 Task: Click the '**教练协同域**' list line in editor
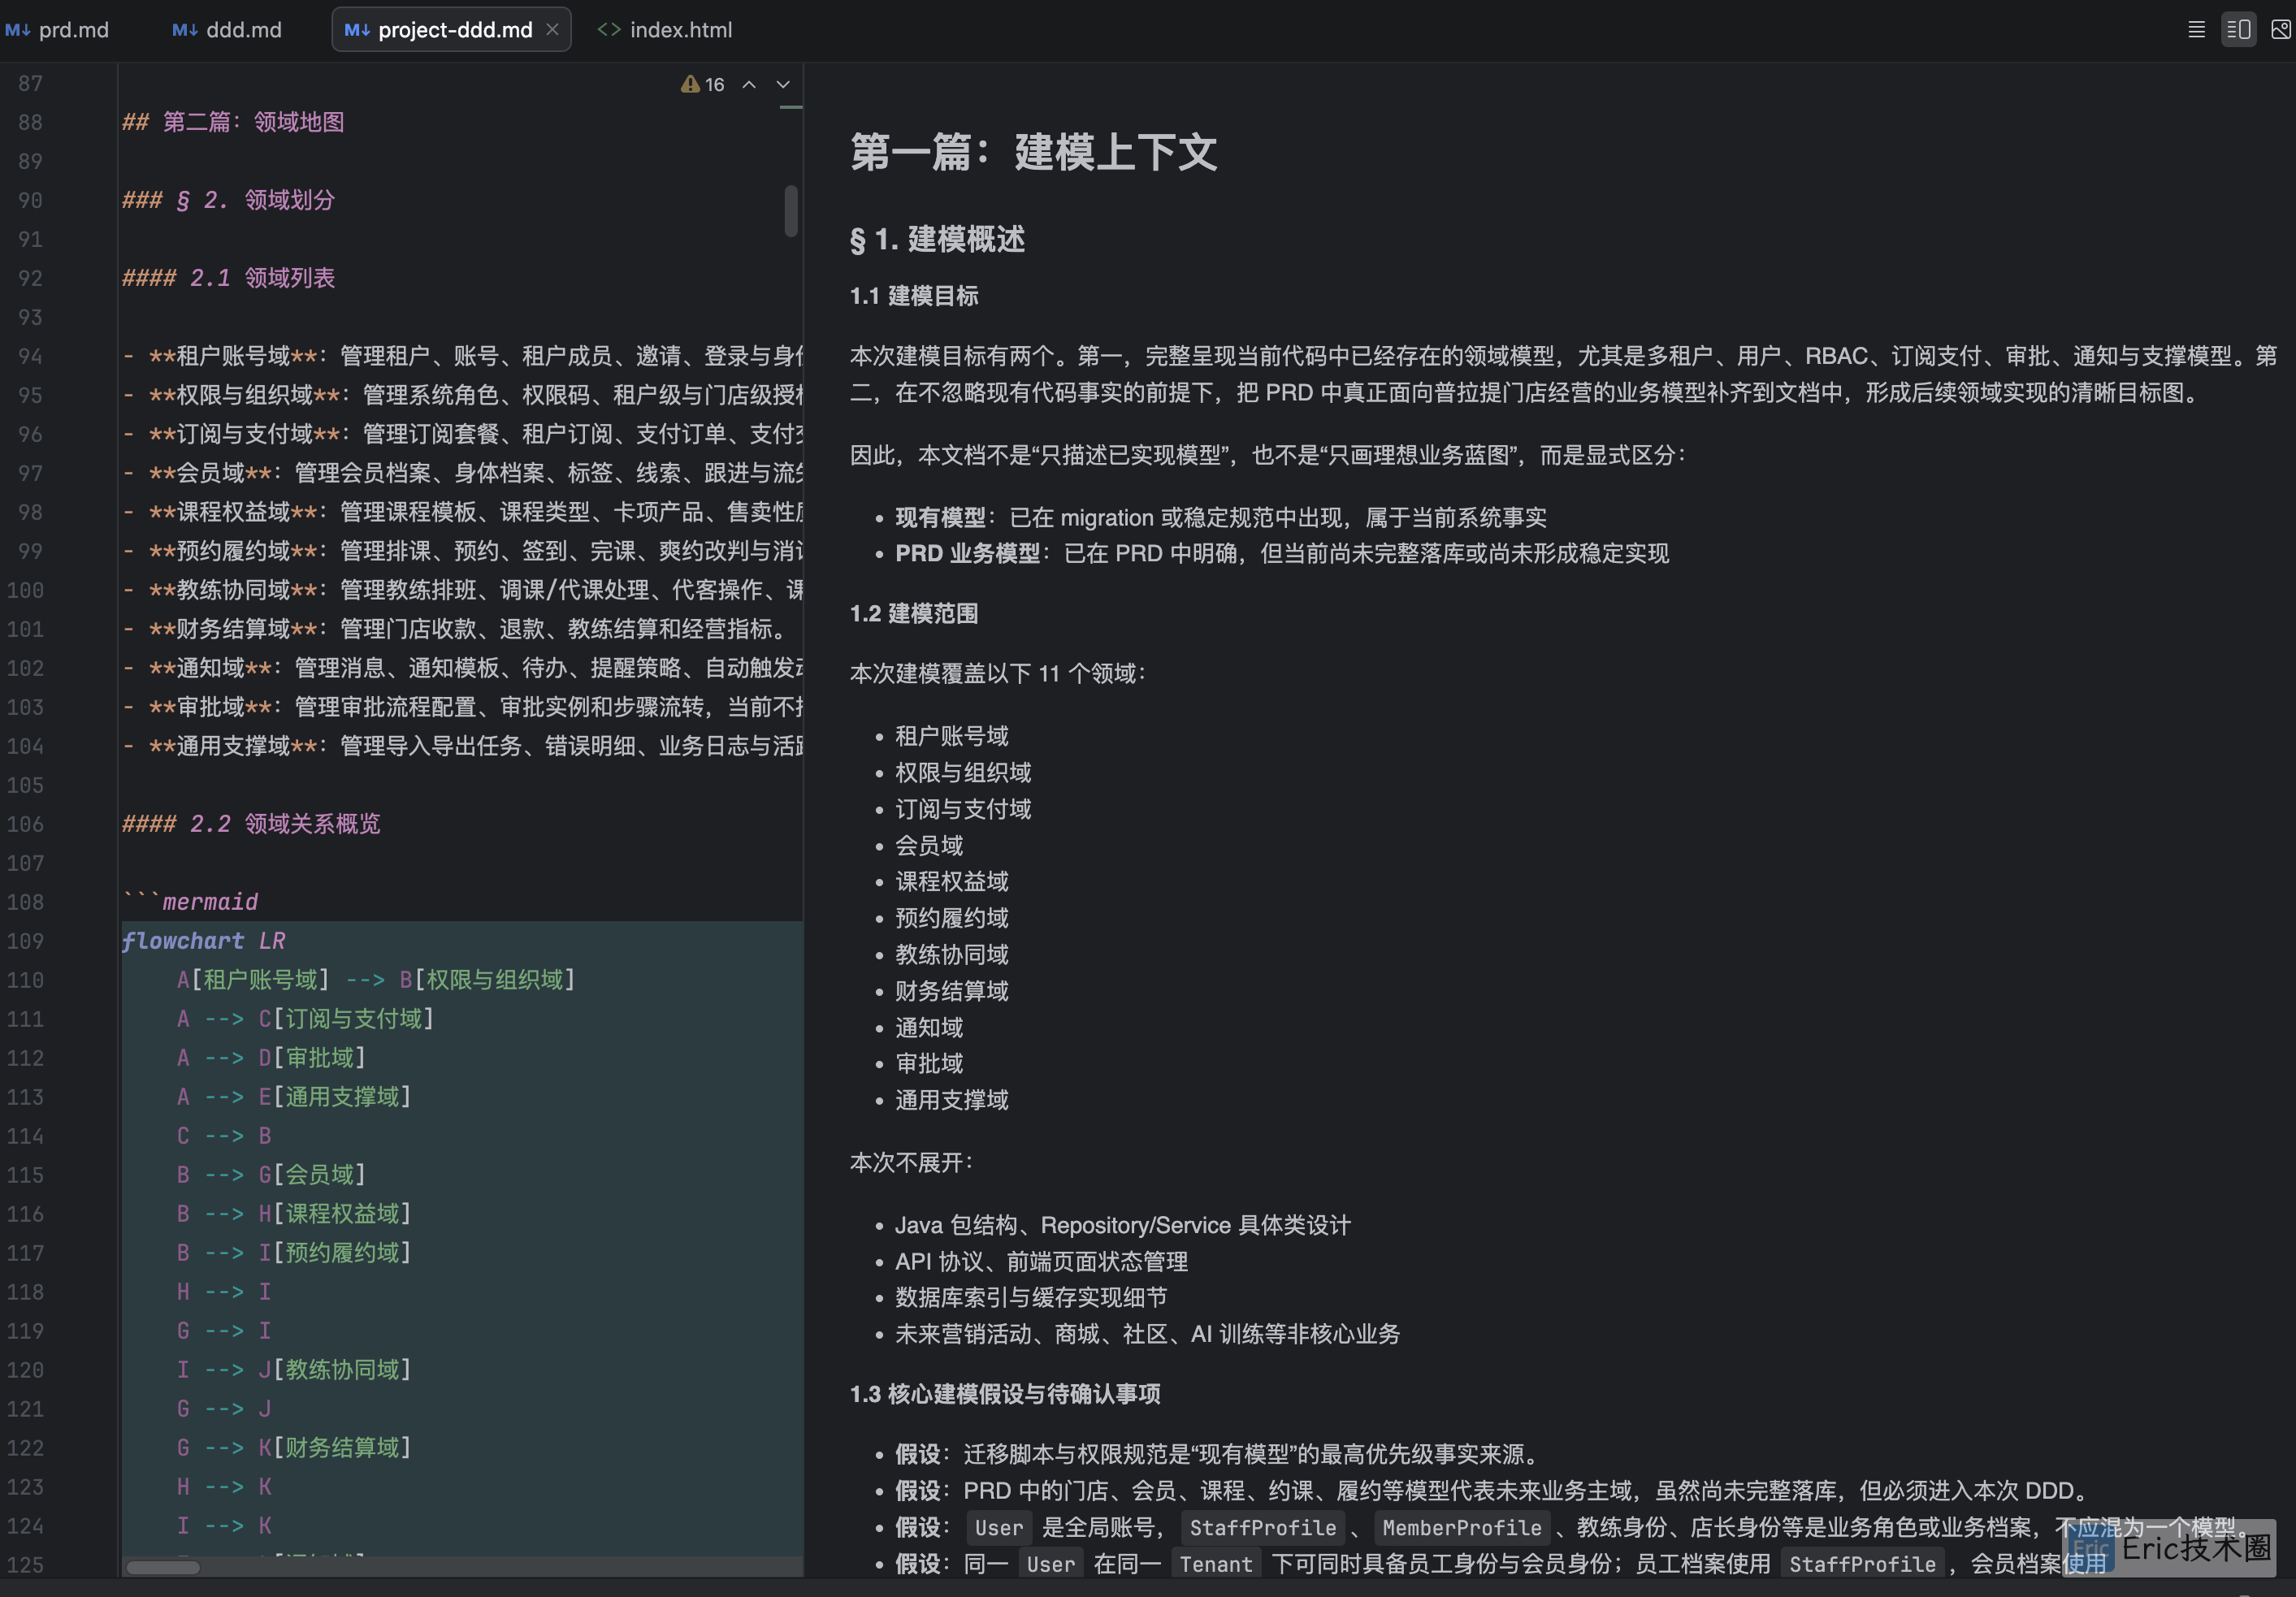(x=462, y=590)
